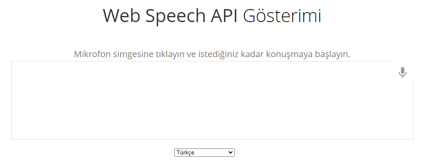Tap the gray mic button beside the text area
The width and height of the screenshot is (423, 164).
pos(402,72)
